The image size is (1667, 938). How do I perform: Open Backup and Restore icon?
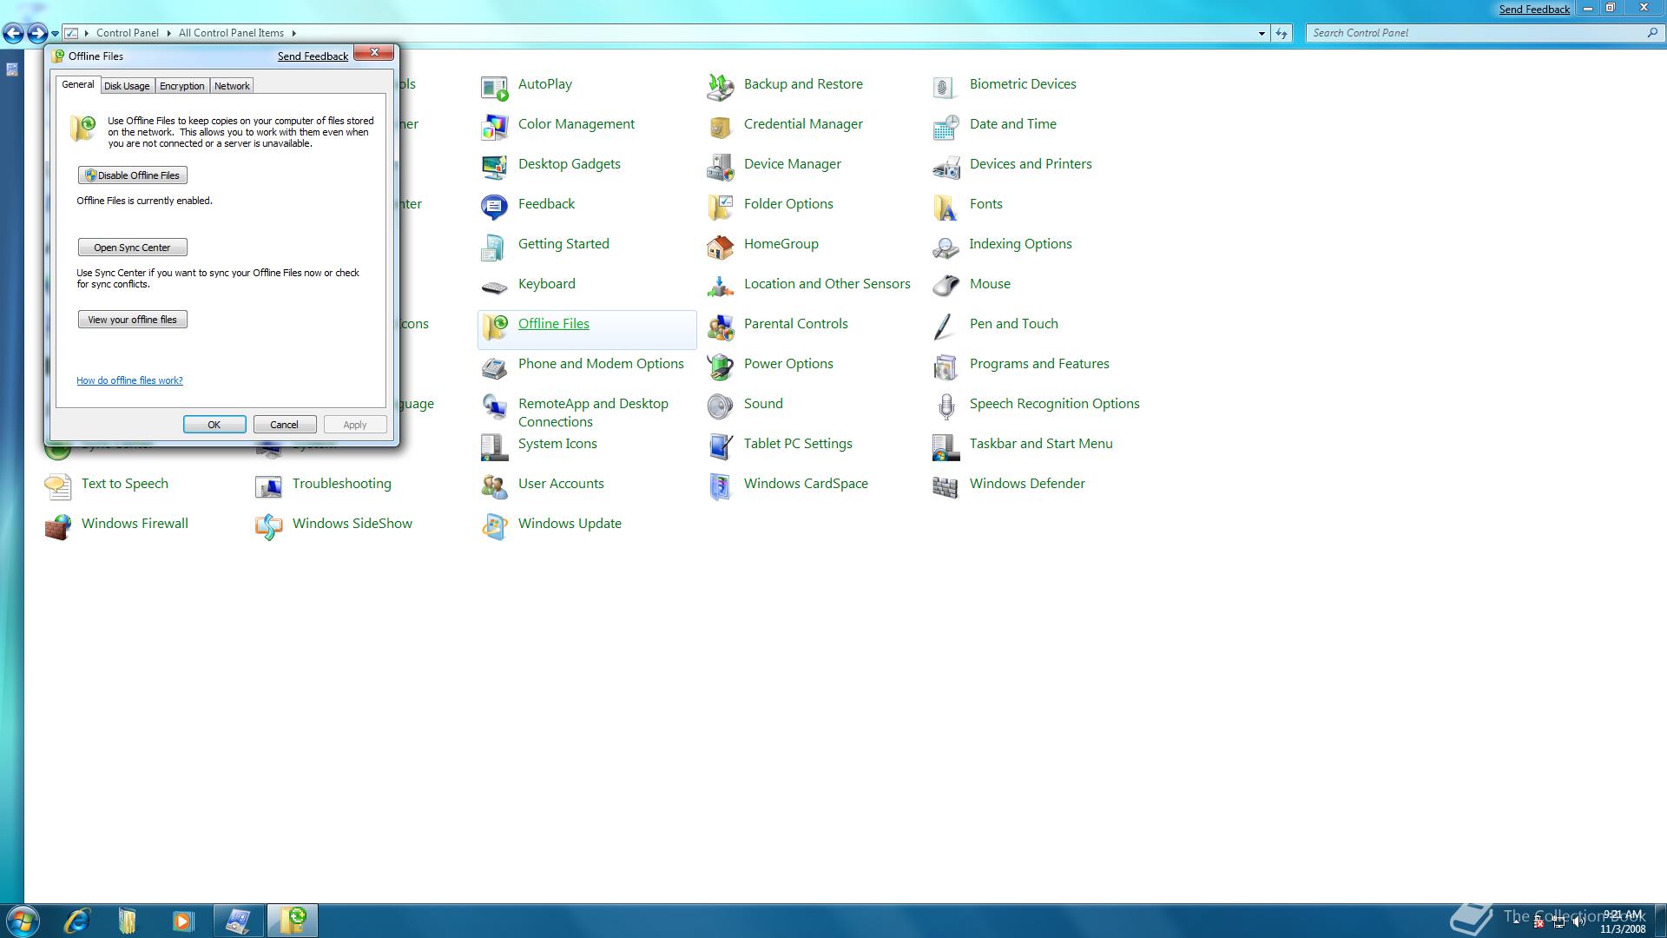(720, 86)
